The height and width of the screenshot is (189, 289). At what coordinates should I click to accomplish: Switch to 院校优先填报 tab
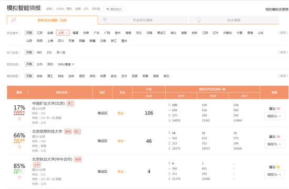pyautogui.click(x=52, y=20)
